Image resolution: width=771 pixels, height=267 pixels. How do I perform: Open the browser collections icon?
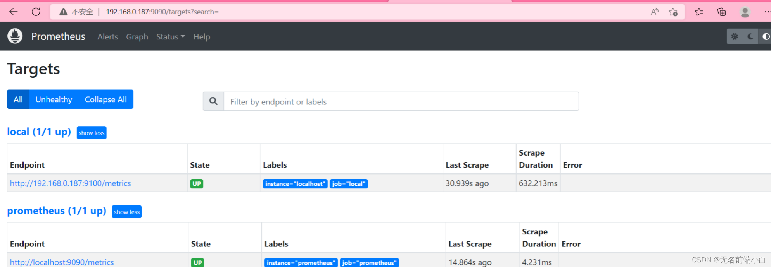[x=721, y=12]
